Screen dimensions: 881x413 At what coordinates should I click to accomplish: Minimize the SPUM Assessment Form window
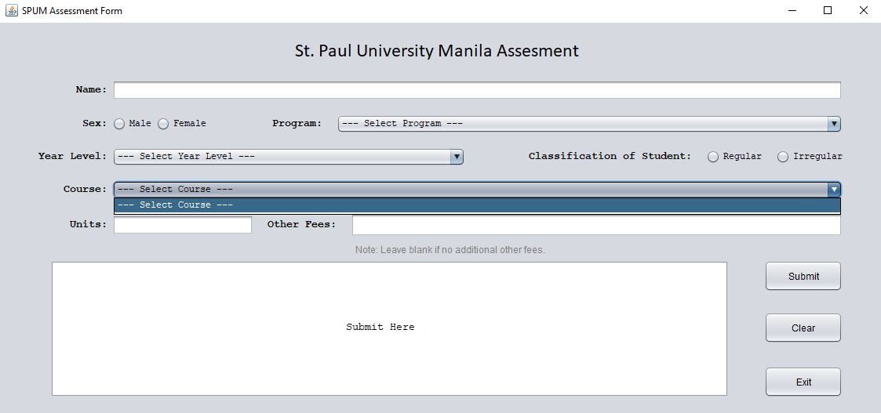coord(792,11)
